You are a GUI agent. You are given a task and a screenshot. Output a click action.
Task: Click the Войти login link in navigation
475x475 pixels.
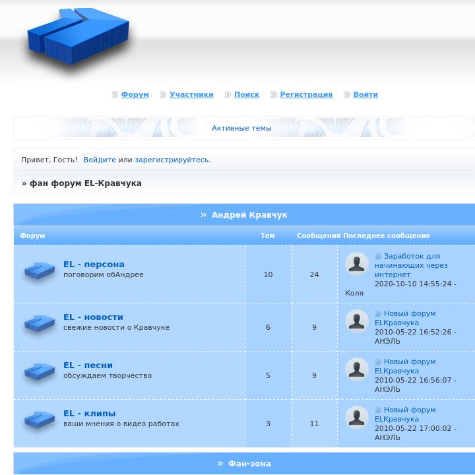365,94
